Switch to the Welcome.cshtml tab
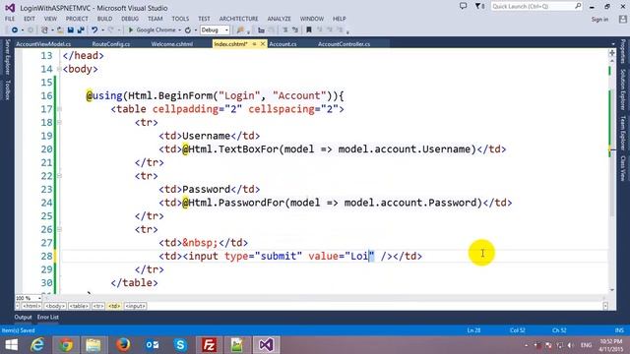 172,44
